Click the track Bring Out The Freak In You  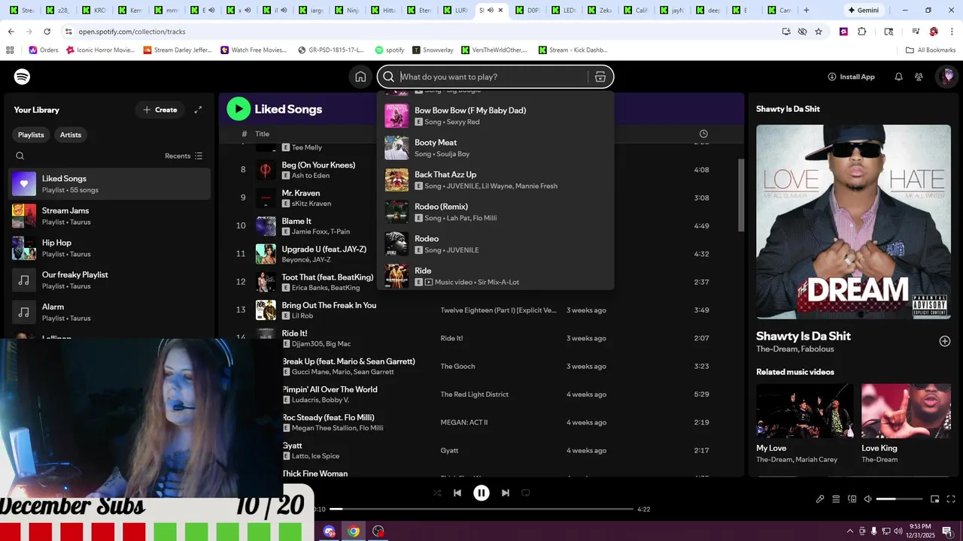point(329,305)
